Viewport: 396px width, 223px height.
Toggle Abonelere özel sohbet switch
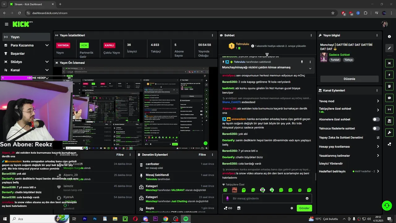[x=376, y=119]
